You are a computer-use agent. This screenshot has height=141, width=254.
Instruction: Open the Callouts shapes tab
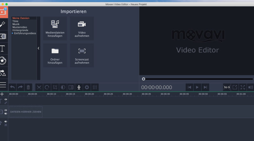tap(3, 73)
